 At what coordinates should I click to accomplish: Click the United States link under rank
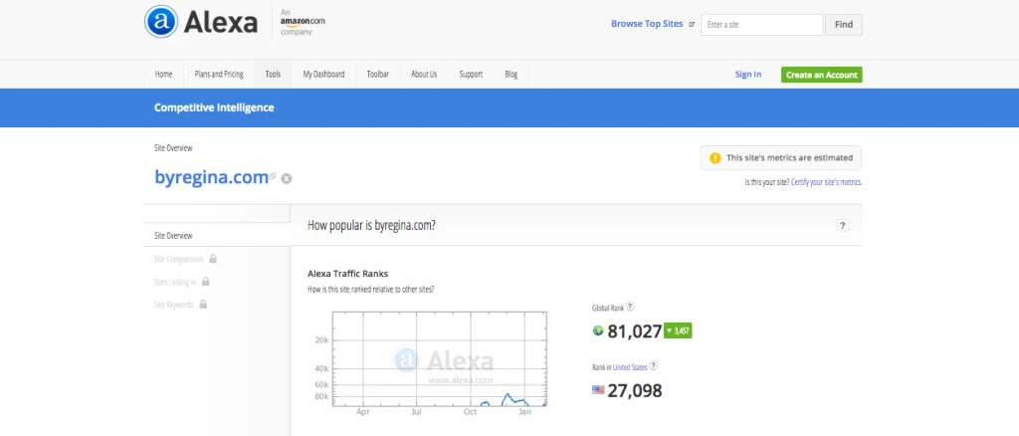[630, 367]
